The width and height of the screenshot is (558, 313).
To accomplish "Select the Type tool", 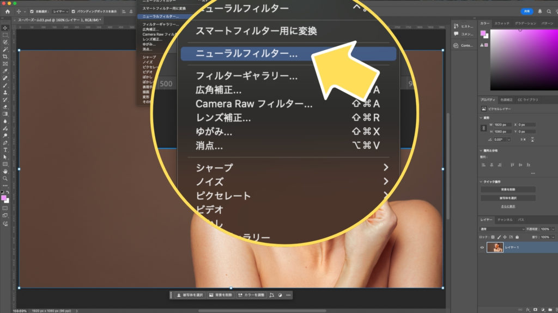I will coord(5,149).
